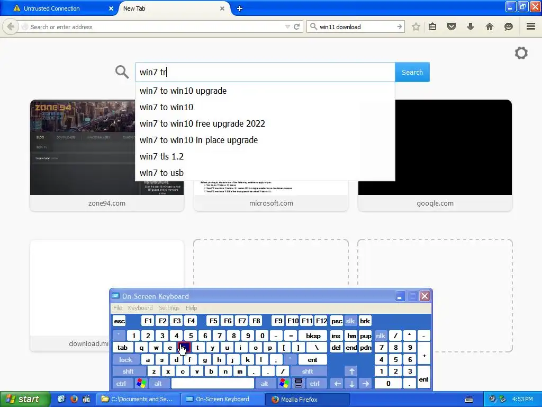Pick the win7 to usb suggestion
Screen dimensions: 542x407
265,173
